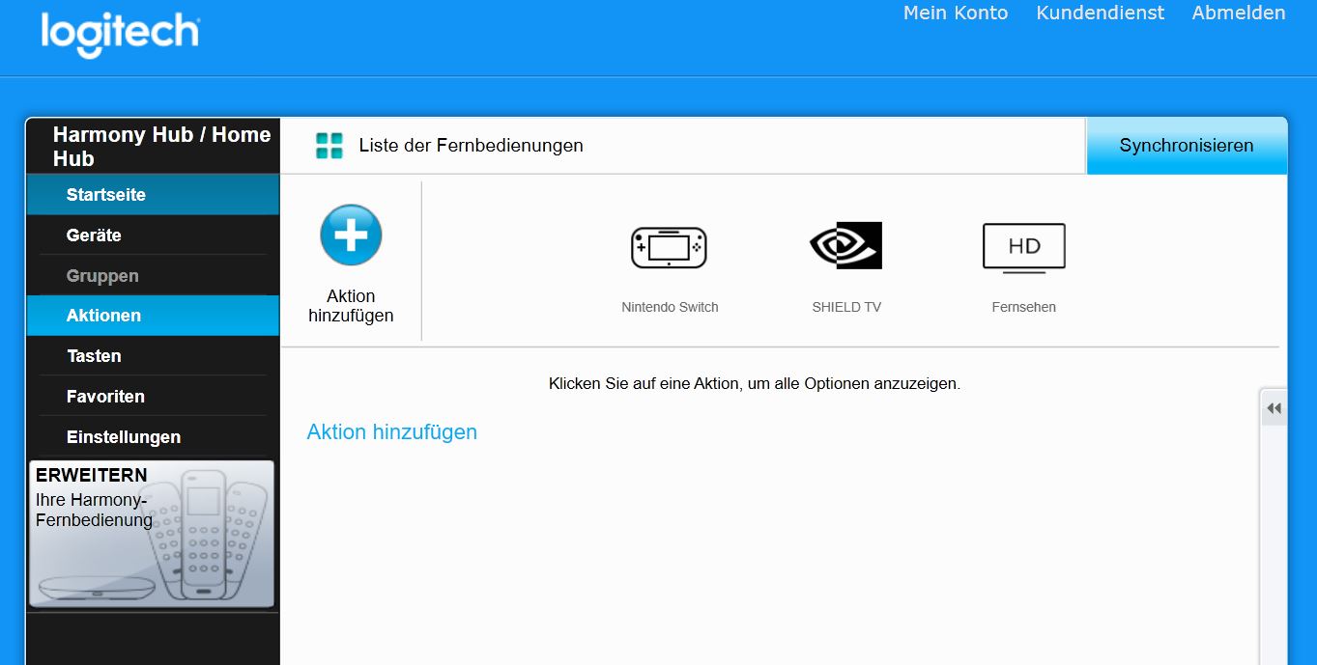Open Einstellungen in sidebar
Image resolution: width=1317 pixels, height=665 pixels.
pyautogui.click(x=153, y=437)
